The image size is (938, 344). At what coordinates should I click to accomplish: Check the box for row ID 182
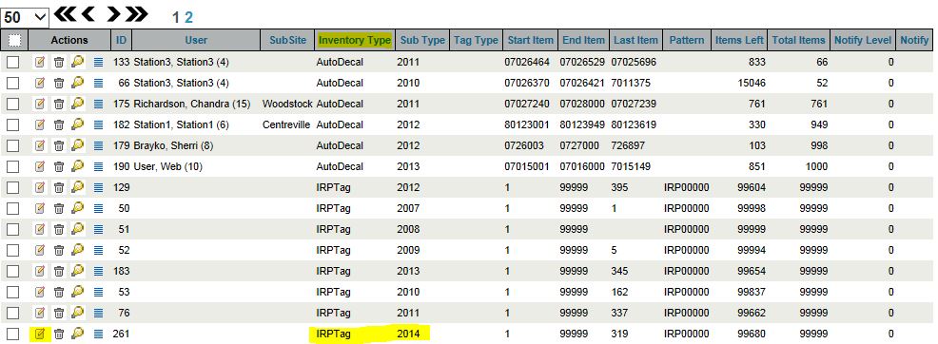coord(13,124)
